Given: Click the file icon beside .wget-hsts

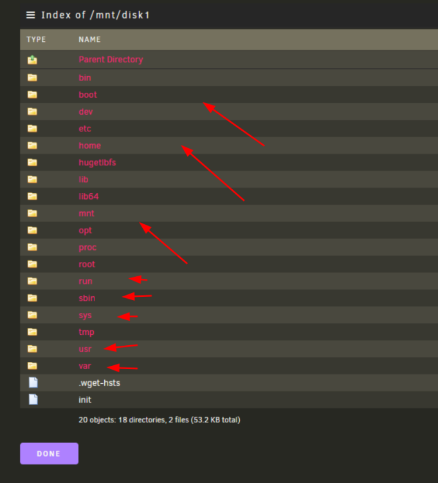Looking at the screenshot, I should click(33, 383).
